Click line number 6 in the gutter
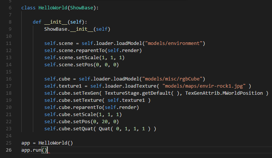Viewport: 272px width, 158px height. pyautogui.click(x=9, y=7)
